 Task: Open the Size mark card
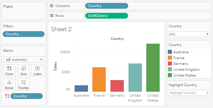coord(24,70)
